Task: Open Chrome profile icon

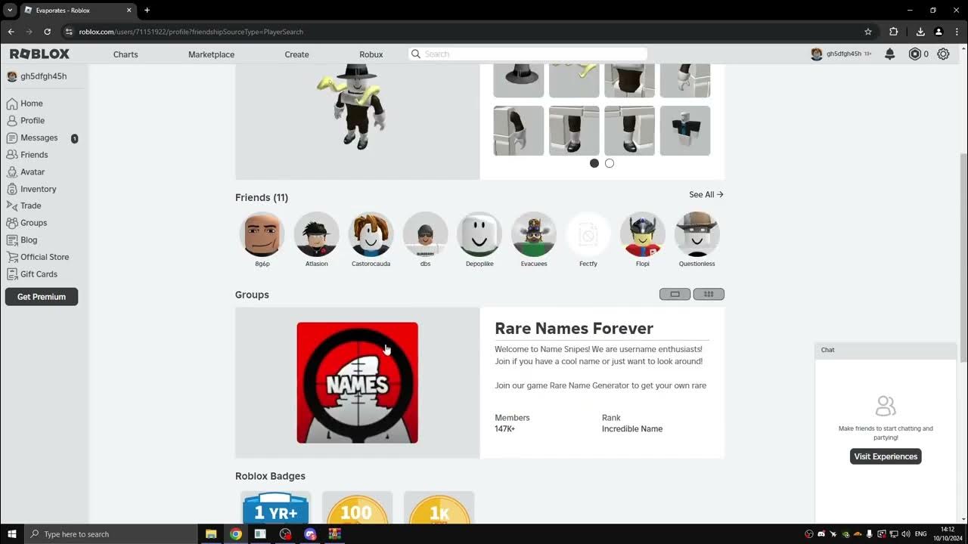Action: pyautogui.click(x=939, y=32)
